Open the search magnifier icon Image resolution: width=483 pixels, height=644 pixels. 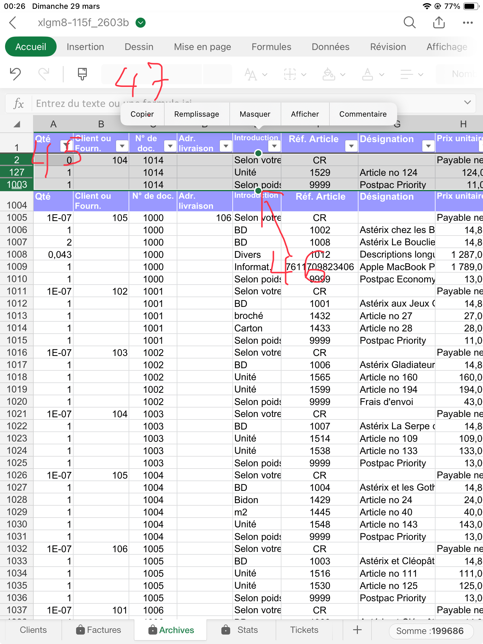(409, 23)
